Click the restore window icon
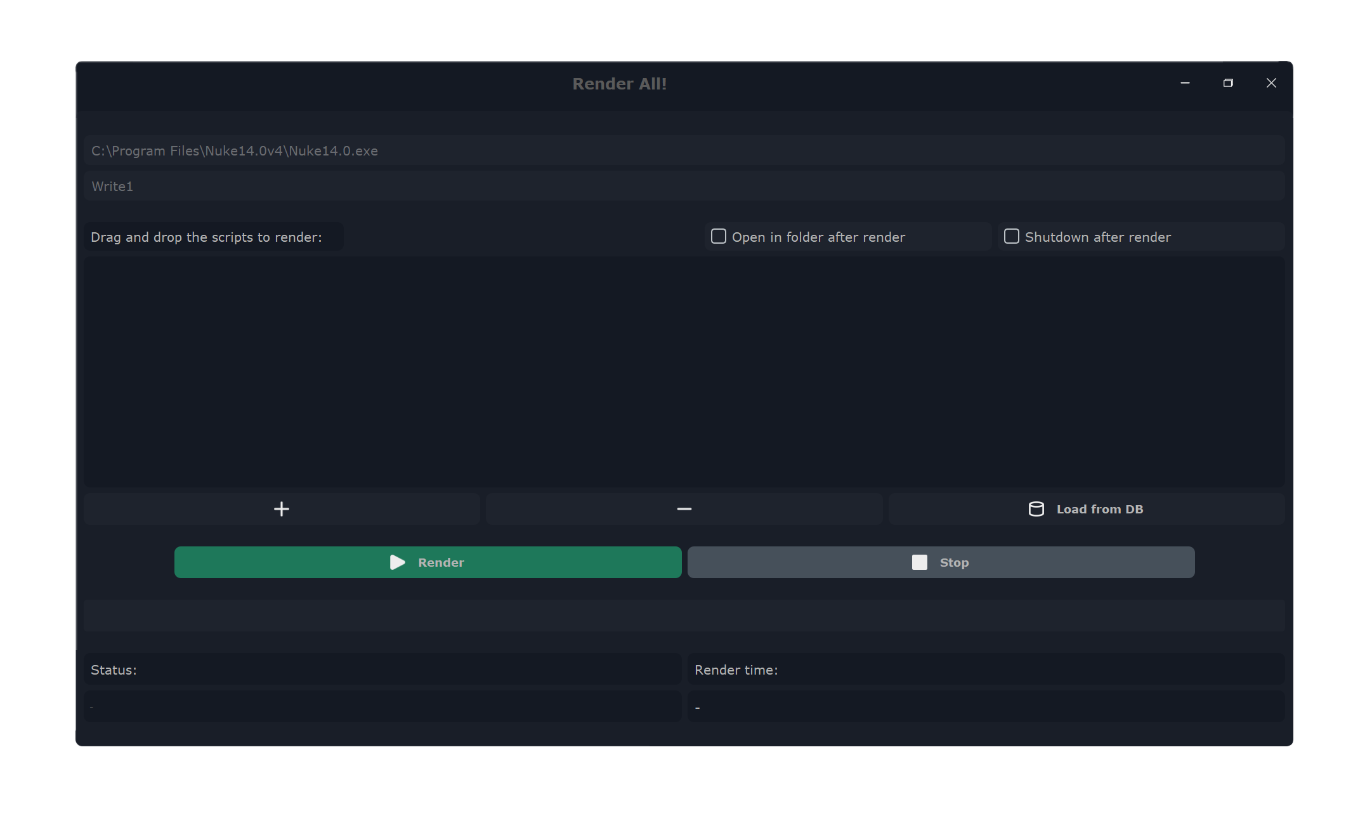 pyautogui.click(x=1228, y=83)
